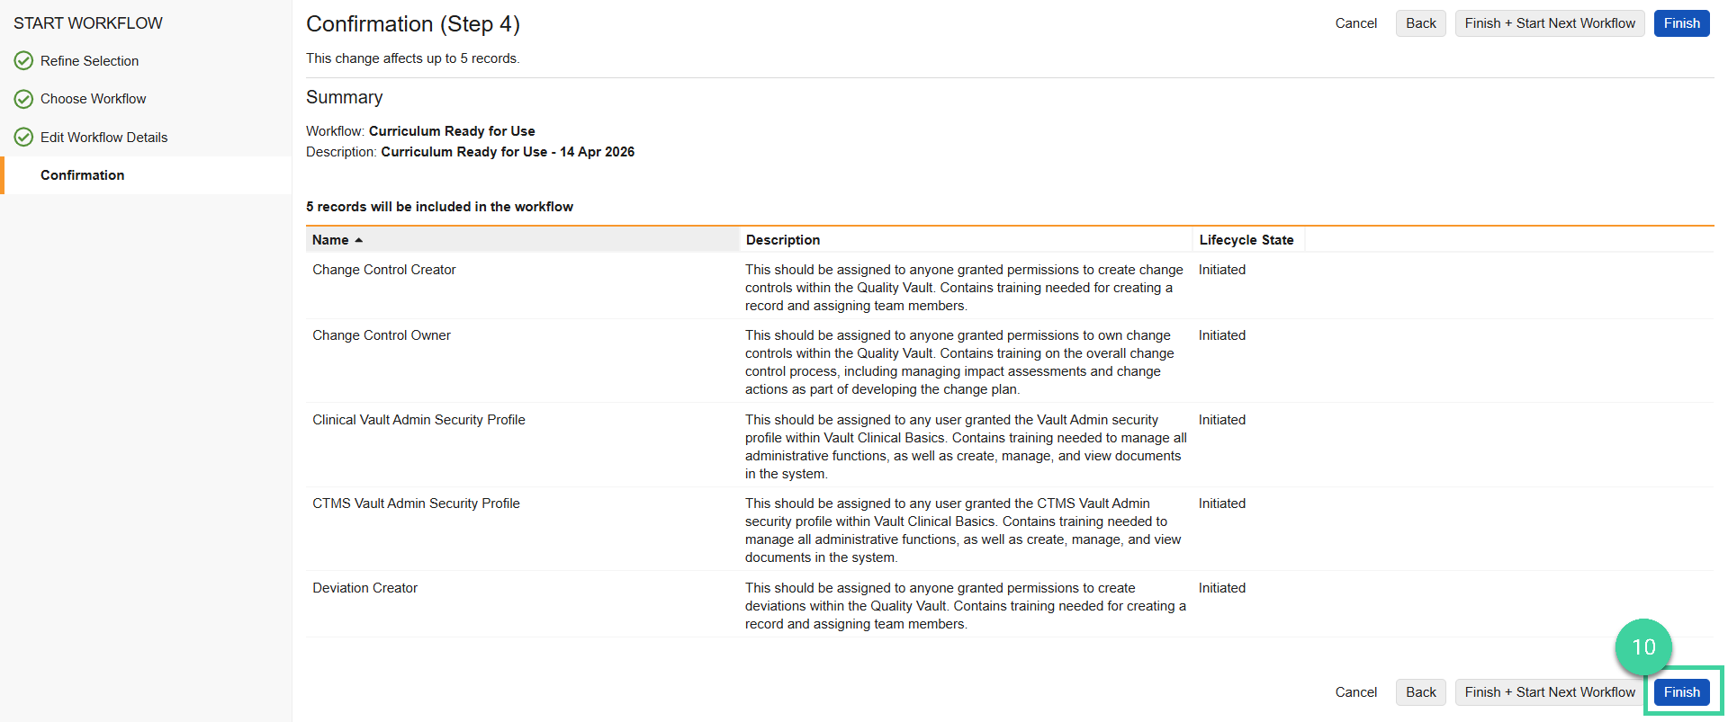Click top Finish + Start Next Workflow
Screen dimensions: 1728x722
point(1549,23)
